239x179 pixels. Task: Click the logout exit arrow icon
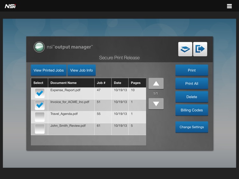click(200, 49)
